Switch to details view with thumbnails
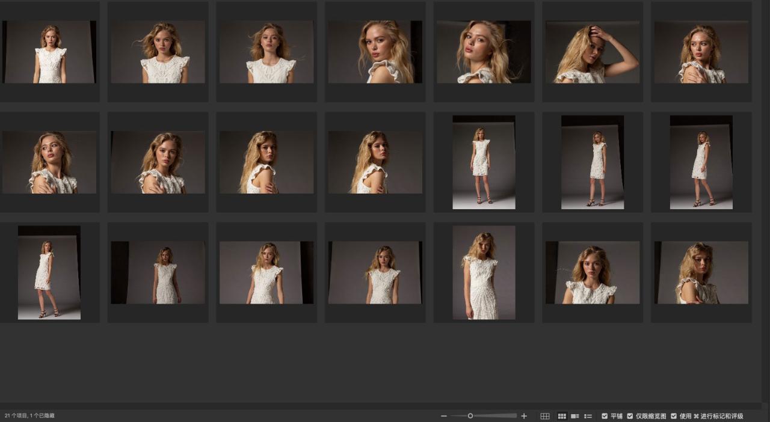 tap(575, 416)
